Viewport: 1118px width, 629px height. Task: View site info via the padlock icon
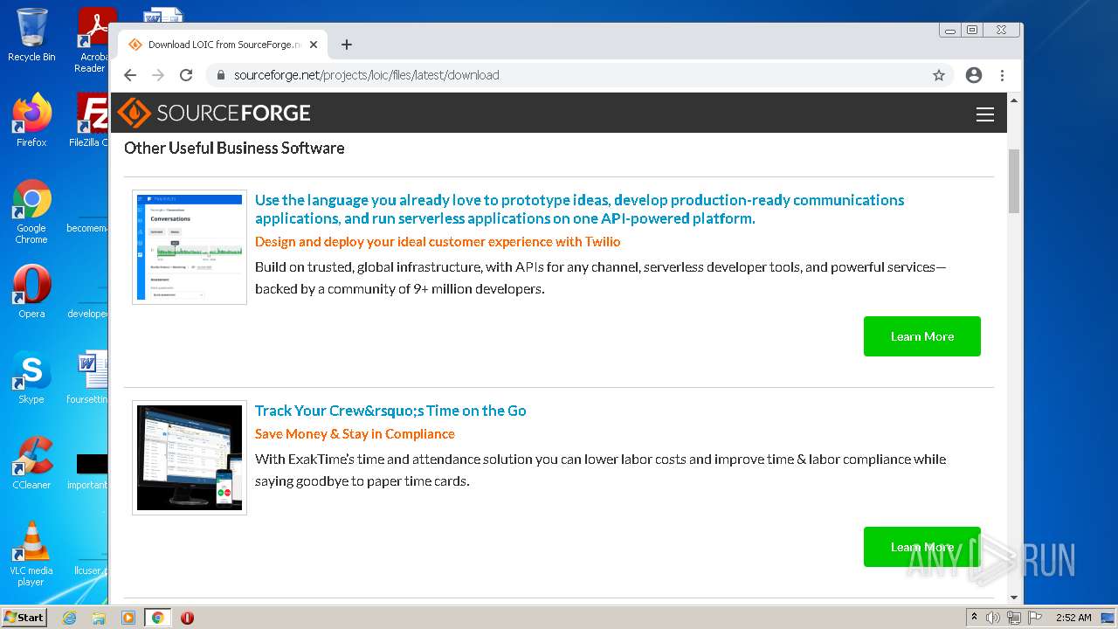pos(221,75)
